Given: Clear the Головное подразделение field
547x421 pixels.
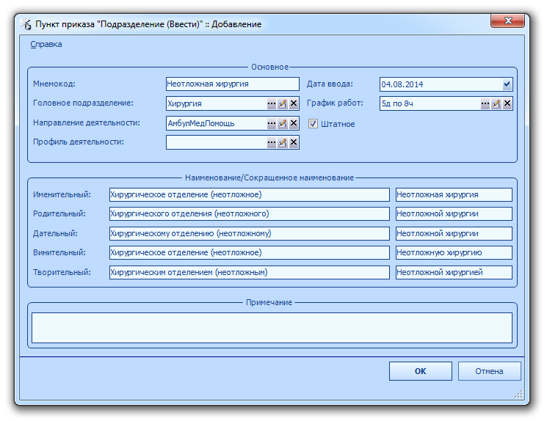Looking at the screenshot, I should click(294, 103).
